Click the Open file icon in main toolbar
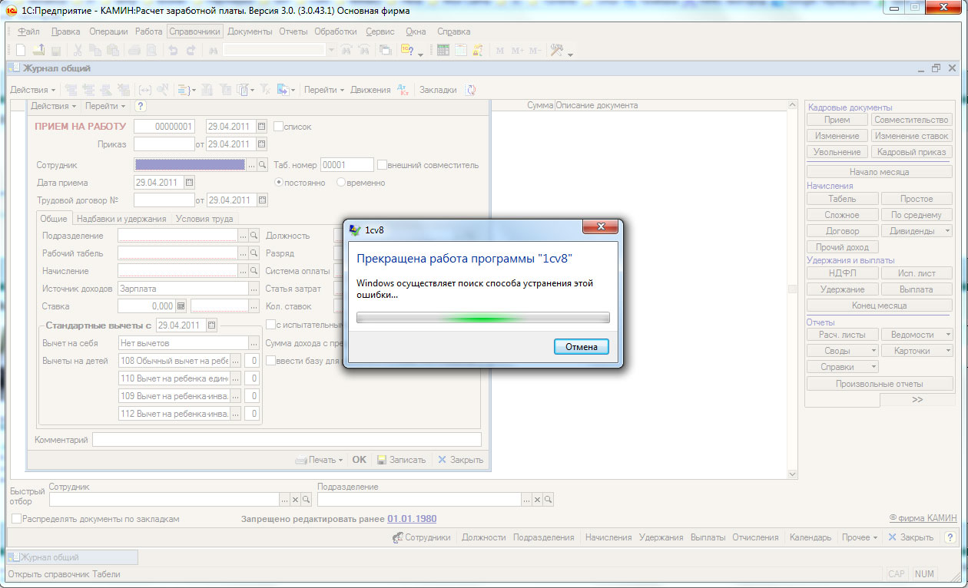 click(38, 50)
